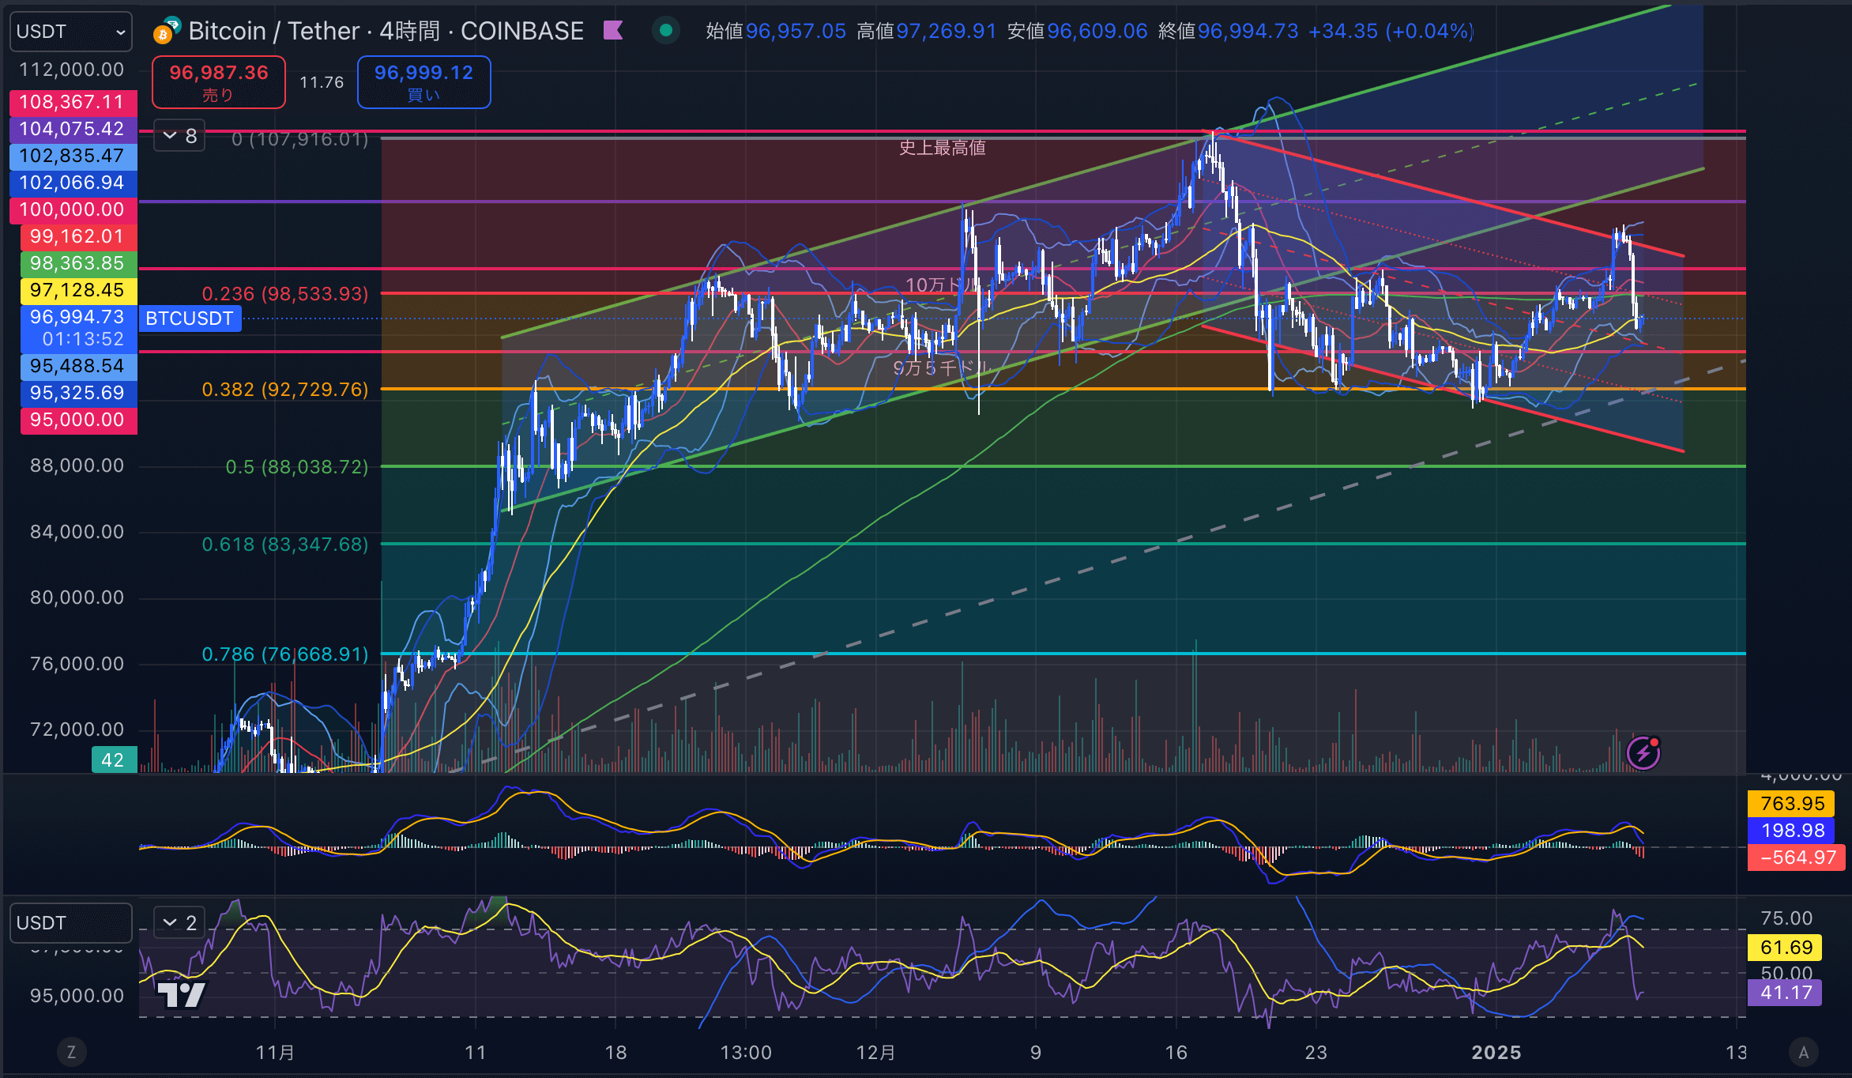The height and width of the screenshot is (1078, 1852).
Task: Click the TradingView logo icon
Action: click(182, 993)
